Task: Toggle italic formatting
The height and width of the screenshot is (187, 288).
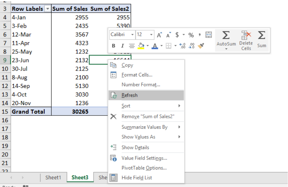Action: click(x=122, y=46)
